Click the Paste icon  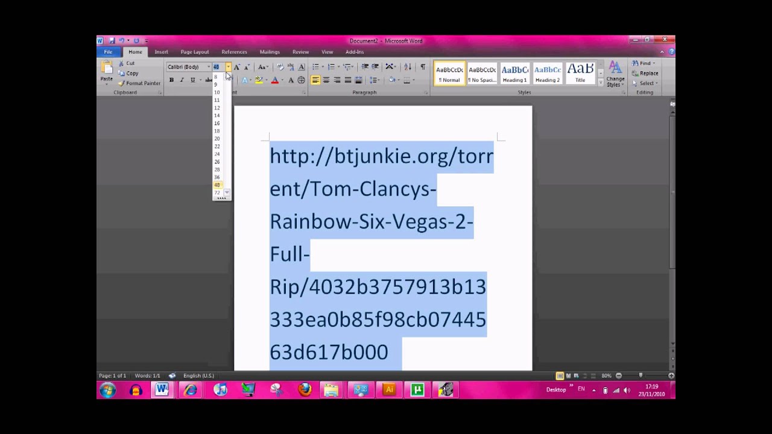point(107,68)
